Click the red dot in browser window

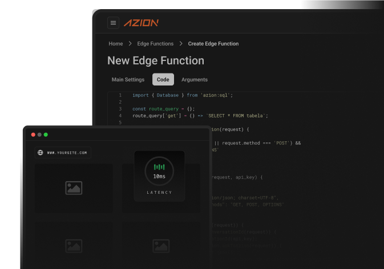coord(33,134)
